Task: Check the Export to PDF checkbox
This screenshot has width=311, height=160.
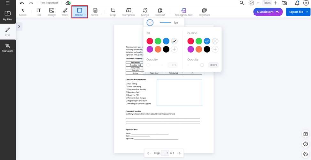Action: (127, 95)
